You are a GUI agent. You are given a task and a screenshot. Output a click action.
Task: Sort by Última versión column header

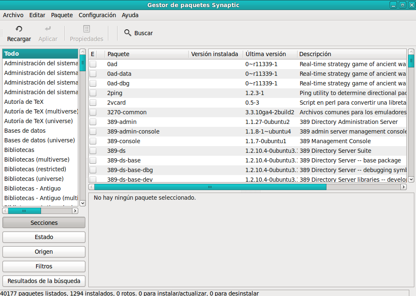point(270,54)
